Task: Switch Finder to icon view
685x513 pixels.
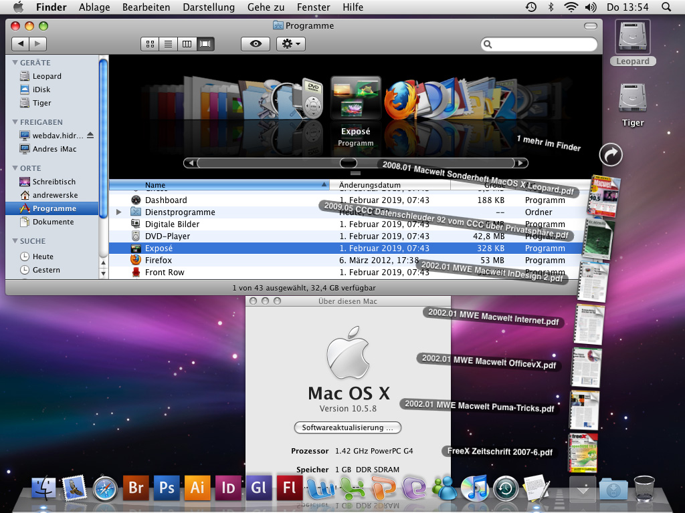Action: (x=151, y=43)
